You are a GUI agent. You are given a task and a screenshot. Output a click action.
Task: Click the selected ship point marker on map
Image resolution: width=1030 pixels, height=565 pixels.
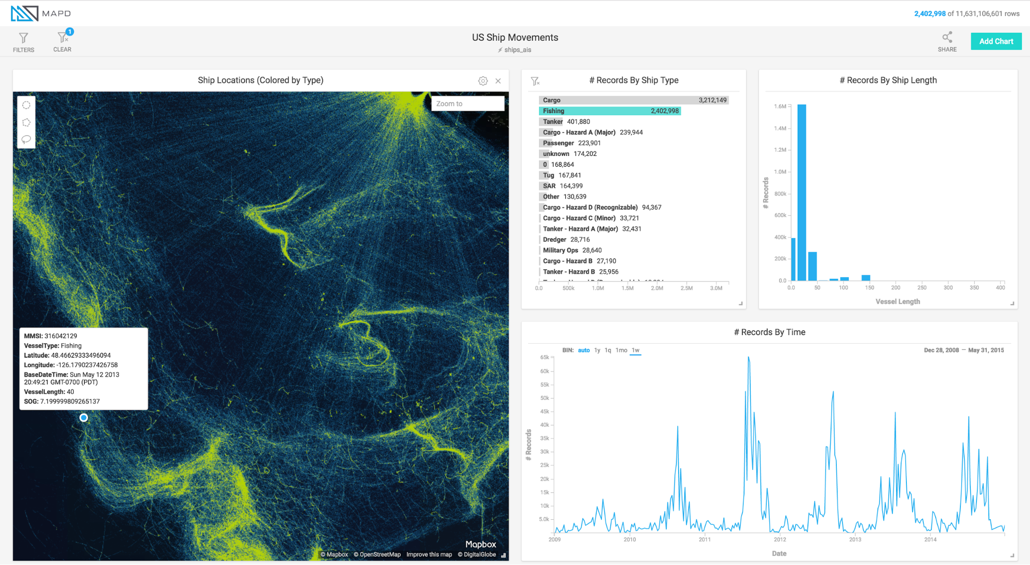tap(84, 418)
